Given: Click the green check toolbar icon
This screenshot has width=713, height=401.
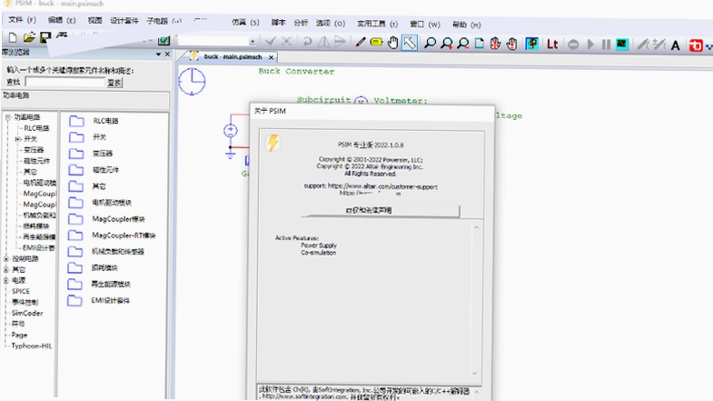Looking at the screenshot, I should coord(163,41).
